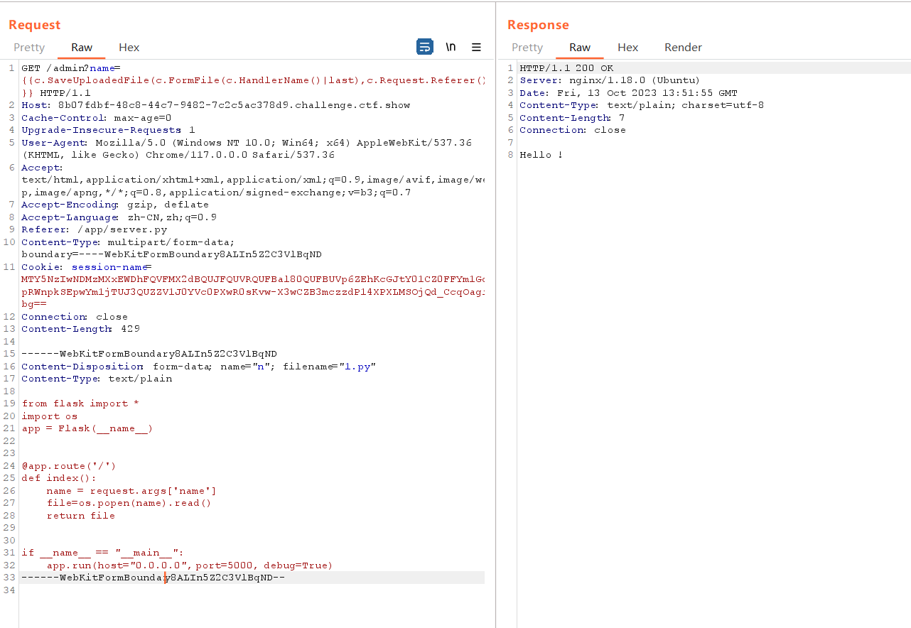The width and height of the screenshot is (911, 628).
Task: Click the Accept-Language header line
Action: pos(119,217)
